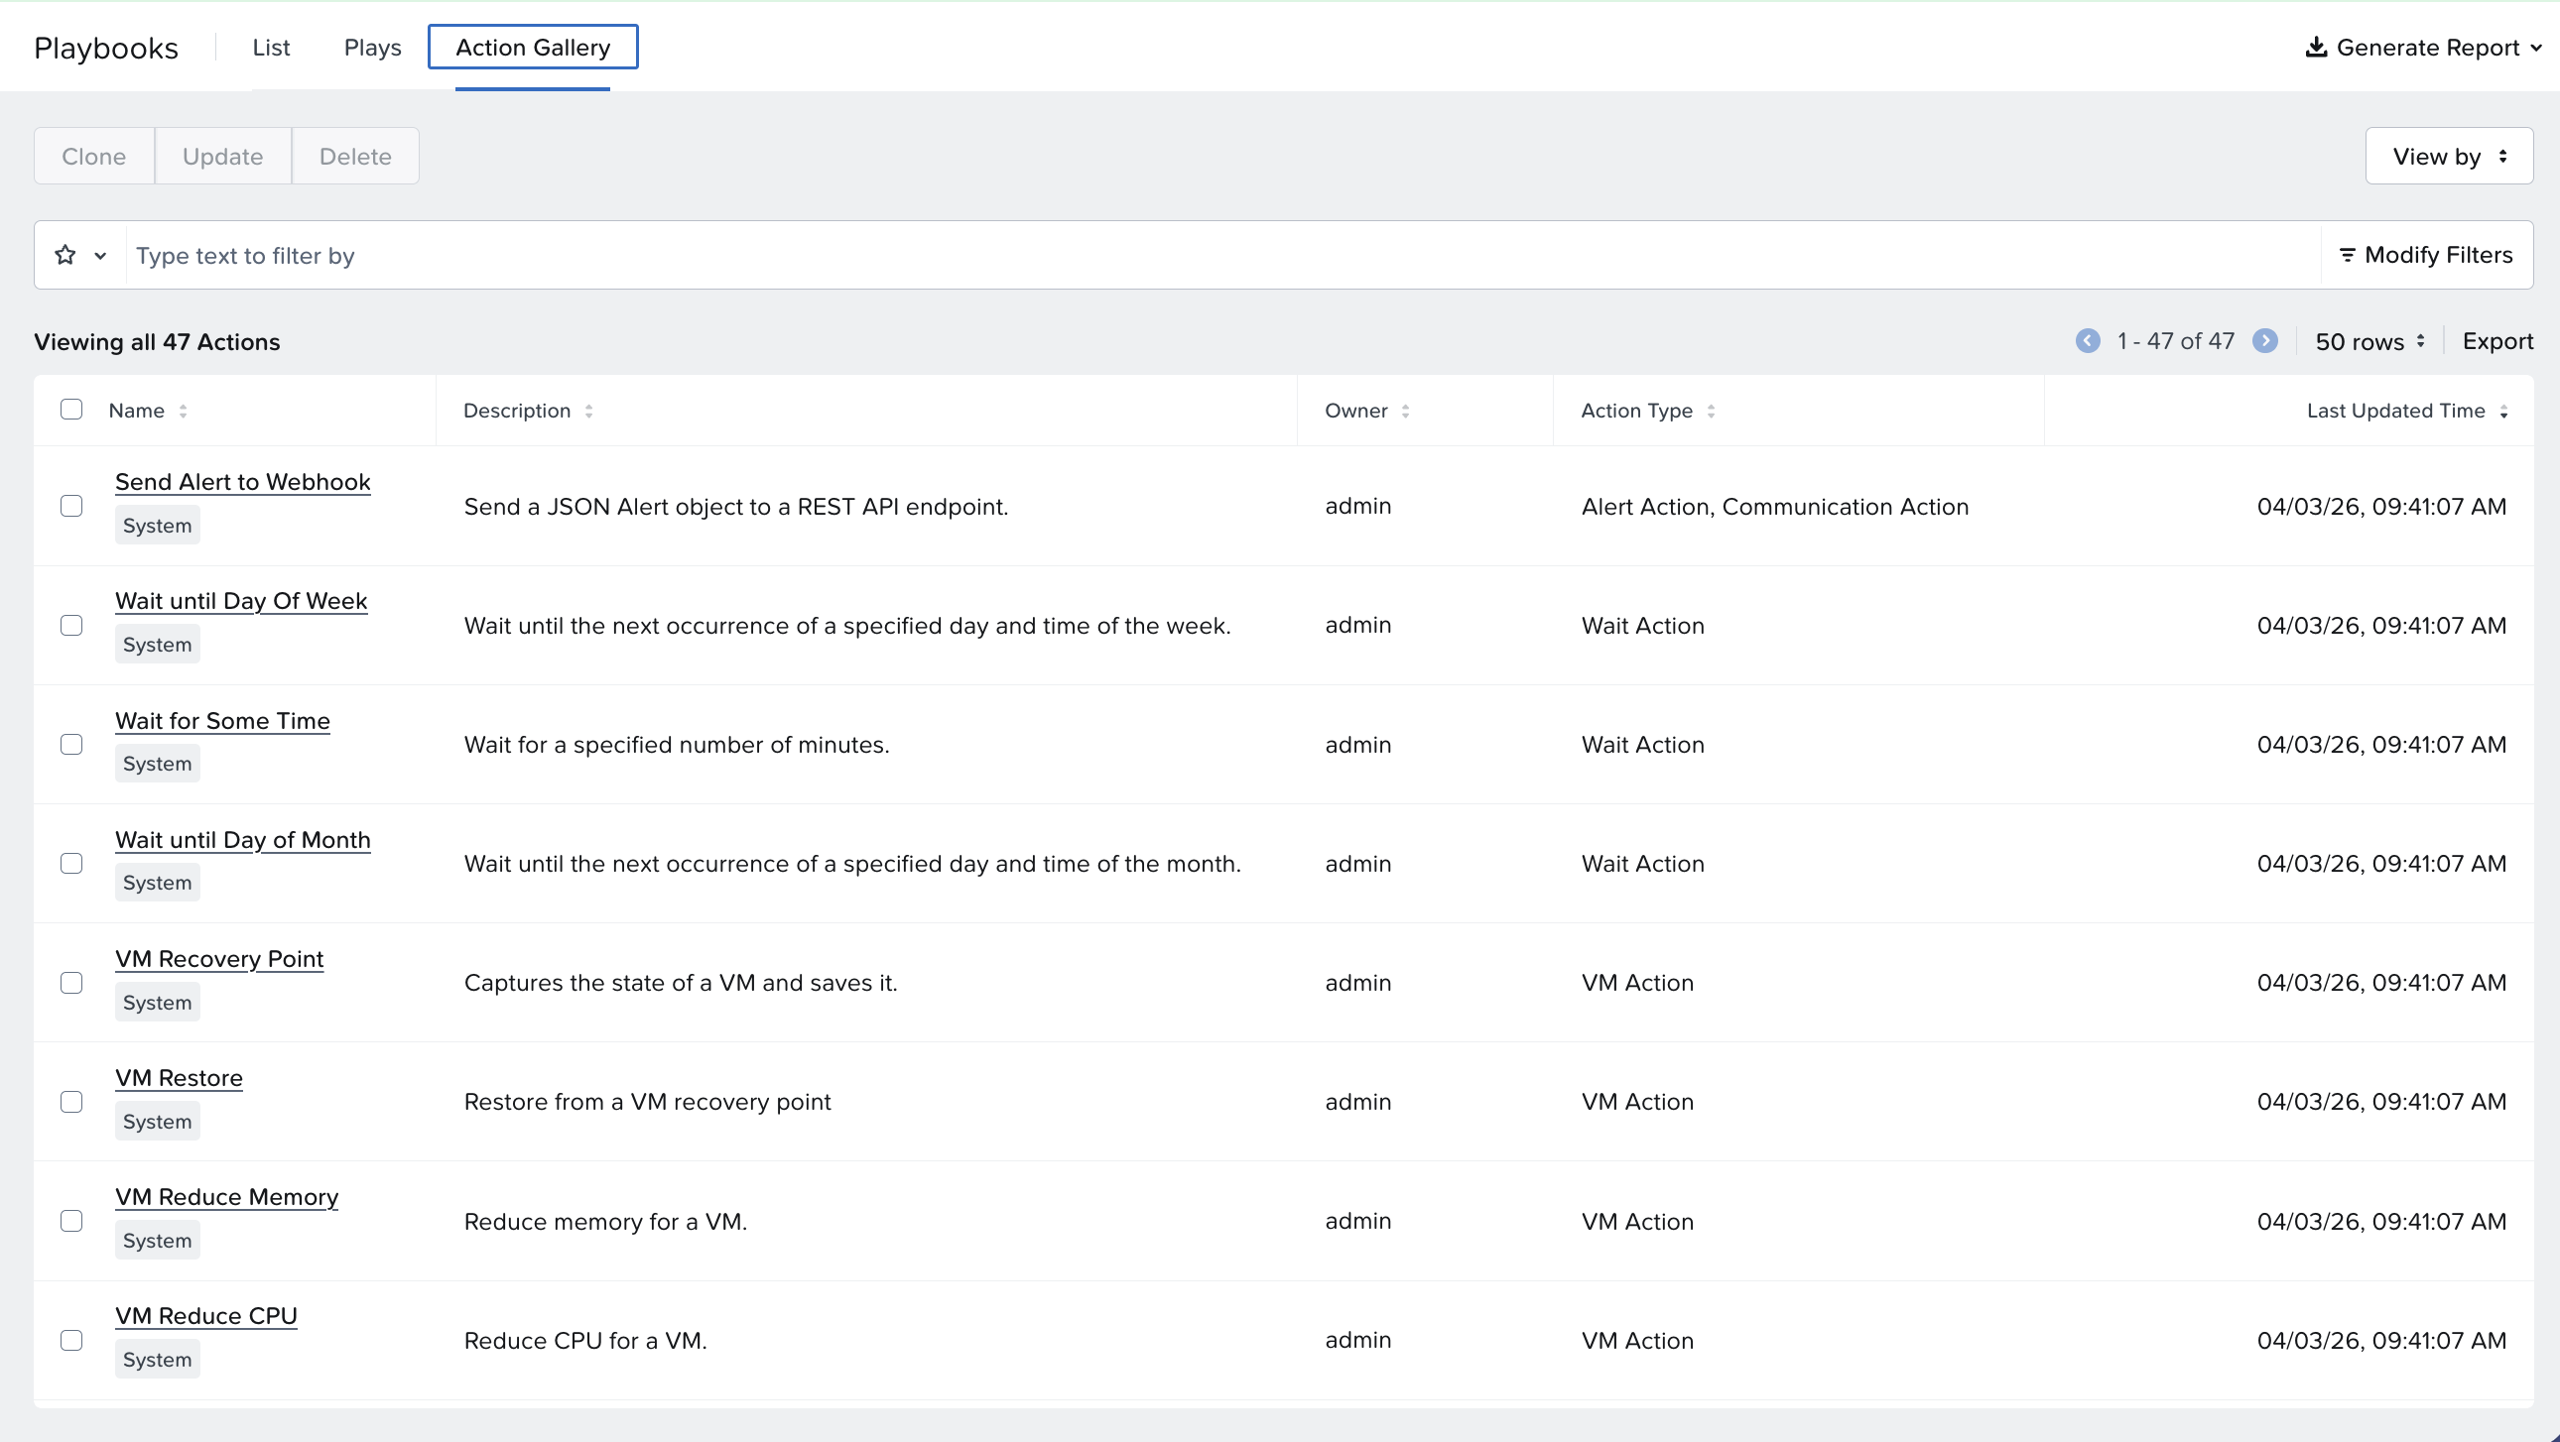Sort by Last Updated Time arrows

[2503, 412]
